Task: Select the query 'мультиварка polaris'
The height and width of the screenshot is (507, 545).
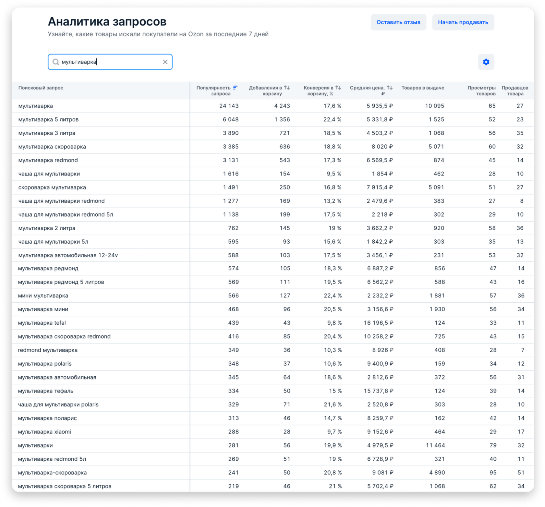Action: click(44, 364)
